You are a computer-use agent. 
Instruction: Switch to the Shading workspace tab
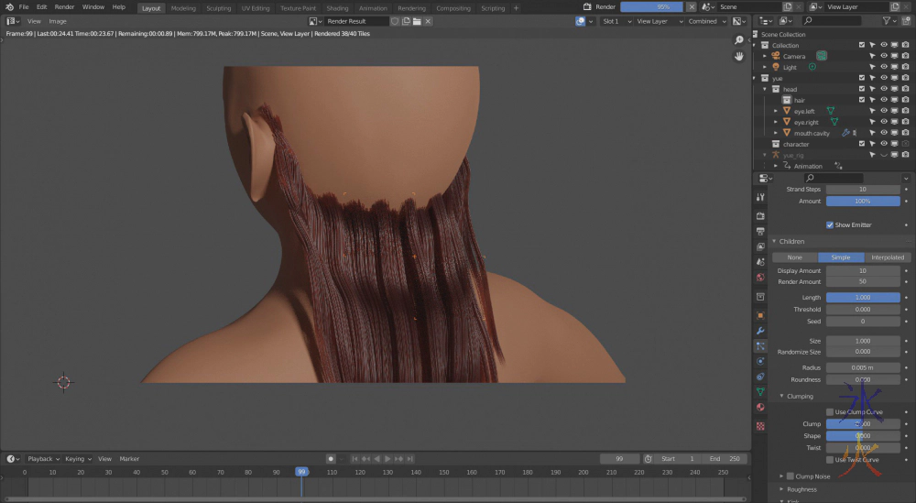click(337, 8)
